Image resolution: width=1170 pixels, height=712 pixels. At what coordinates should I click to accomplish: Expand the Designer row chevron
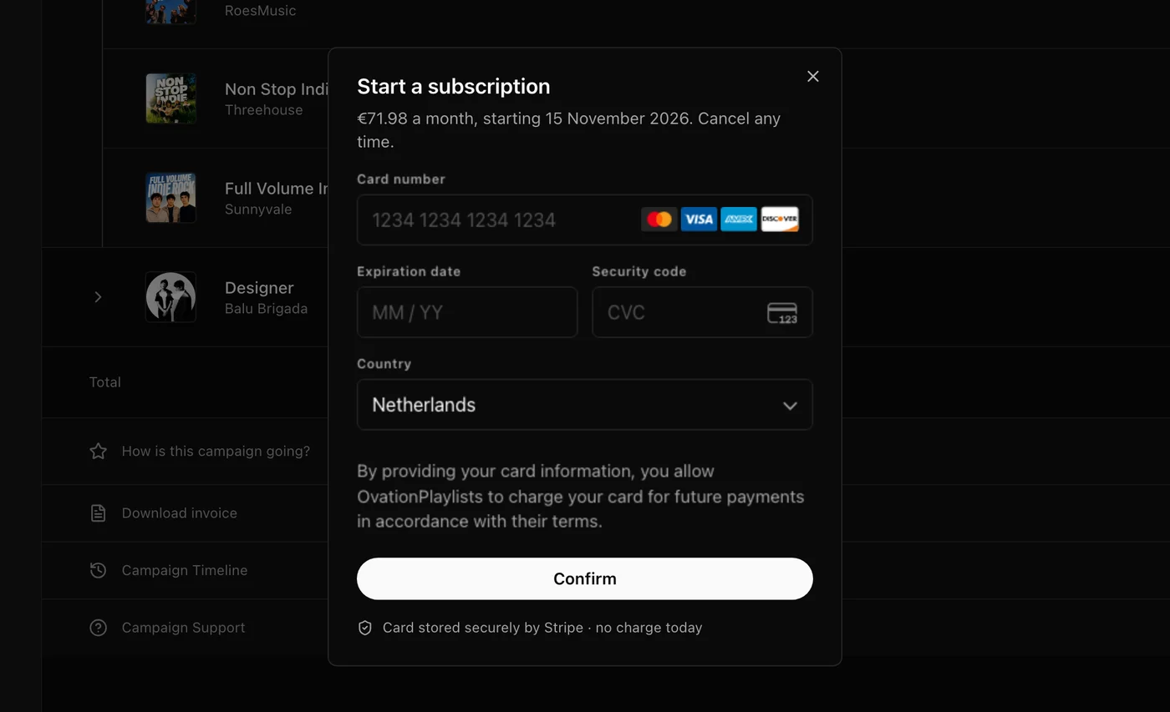tap(98, 297)
